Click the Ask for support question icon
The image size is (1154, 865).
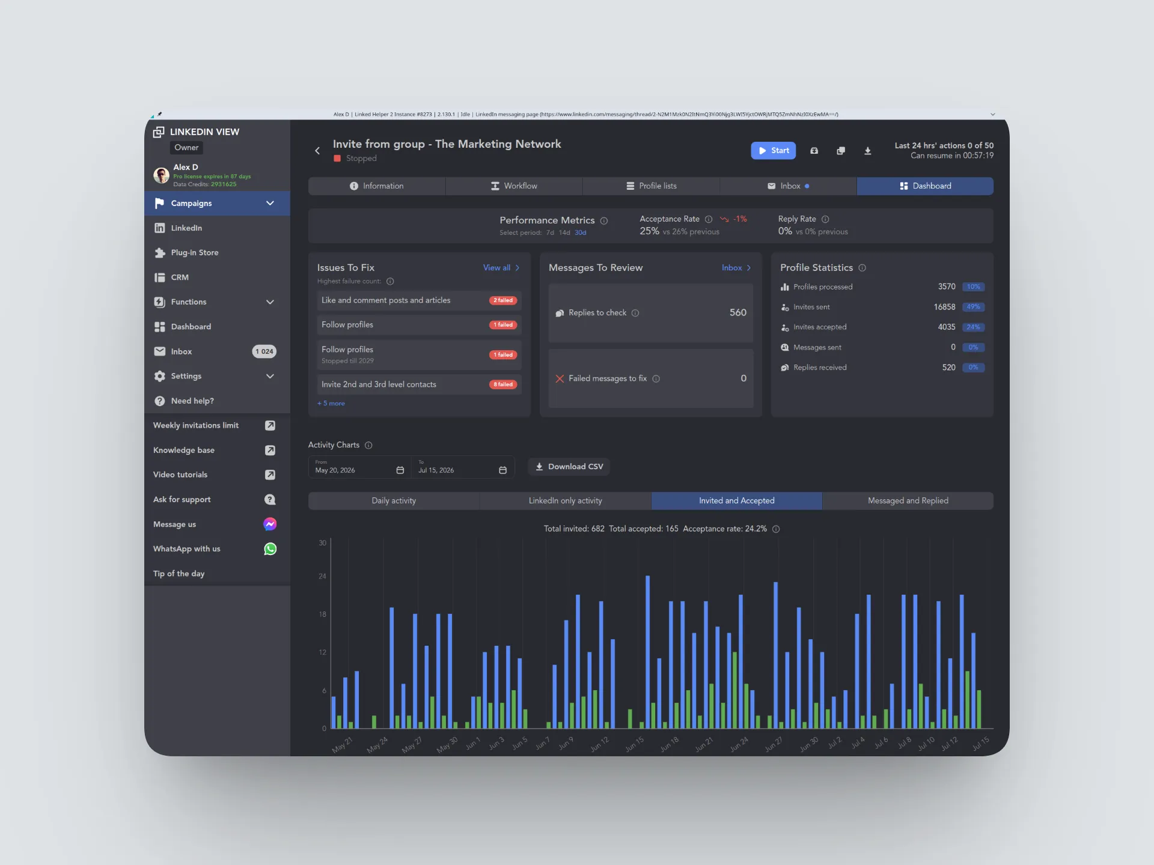[270, 499]
